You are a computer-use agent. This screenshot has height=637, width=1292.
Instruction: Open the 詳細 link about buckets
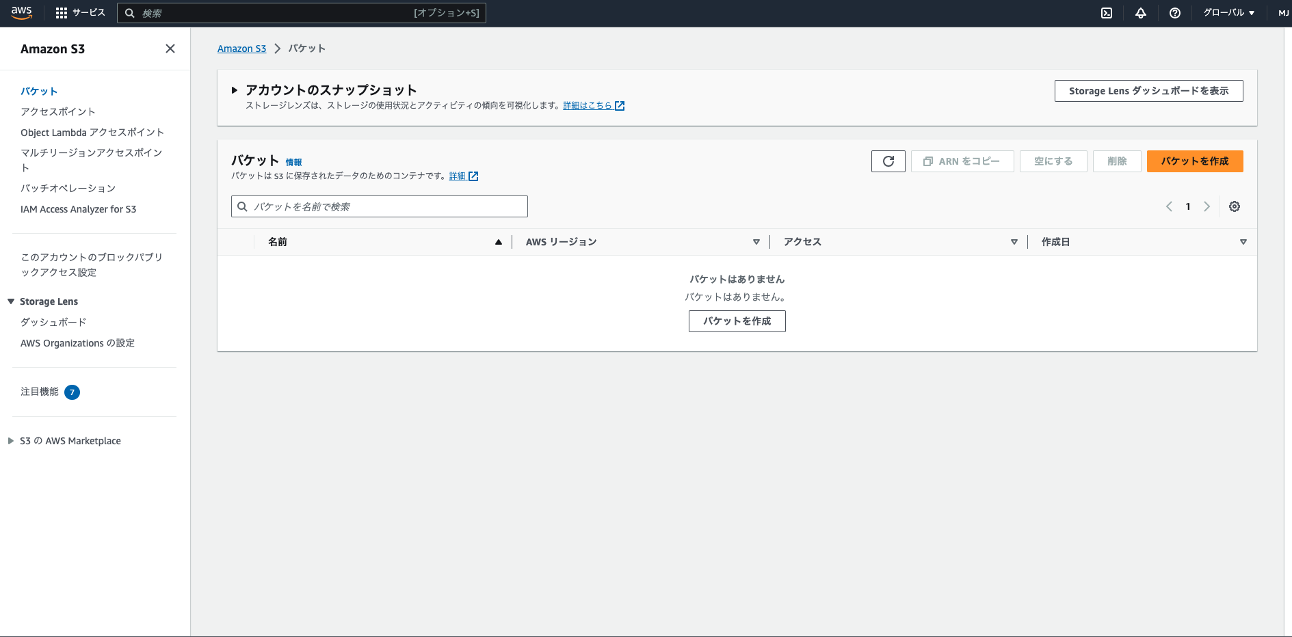point(458,176)
